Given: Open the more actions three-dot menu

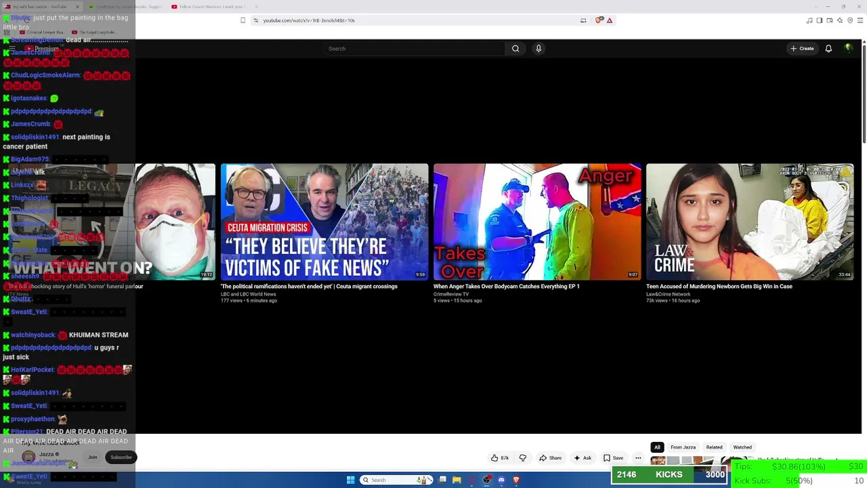Looking at the screenshot, I should click(x=638, y=458).
